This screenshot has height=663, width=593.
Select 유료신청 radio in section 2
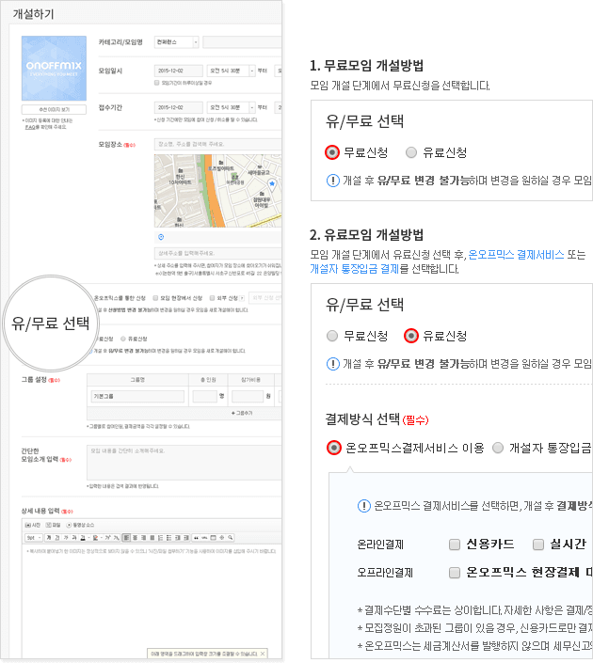411,336
